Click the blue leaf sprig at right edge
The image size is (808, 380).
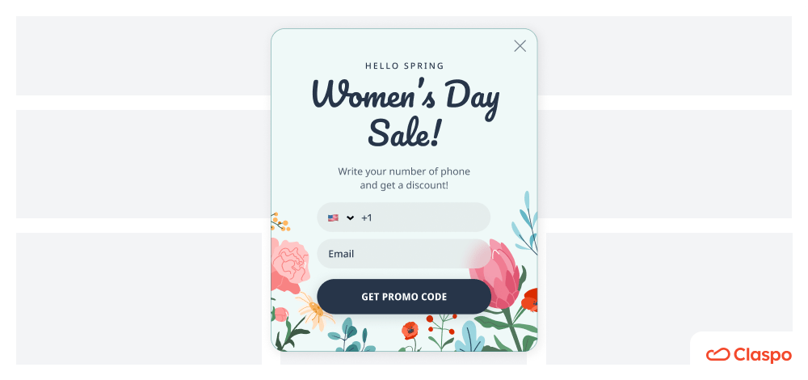(x=524, y=222)
